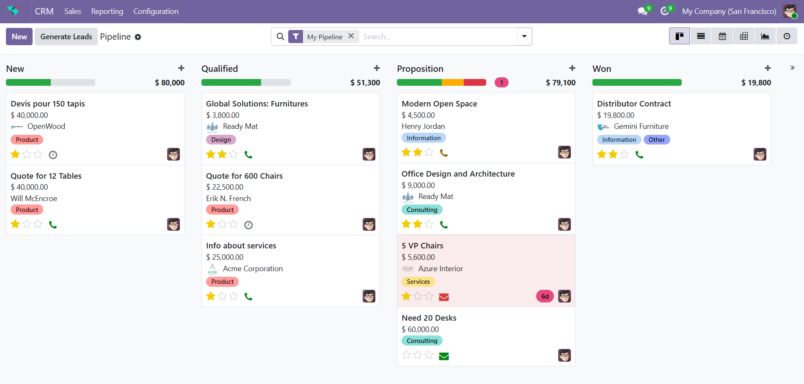804x384 pixels.
Task: Set third star on Global Solutions: Furnitures
Action: [x=234, y=154]
